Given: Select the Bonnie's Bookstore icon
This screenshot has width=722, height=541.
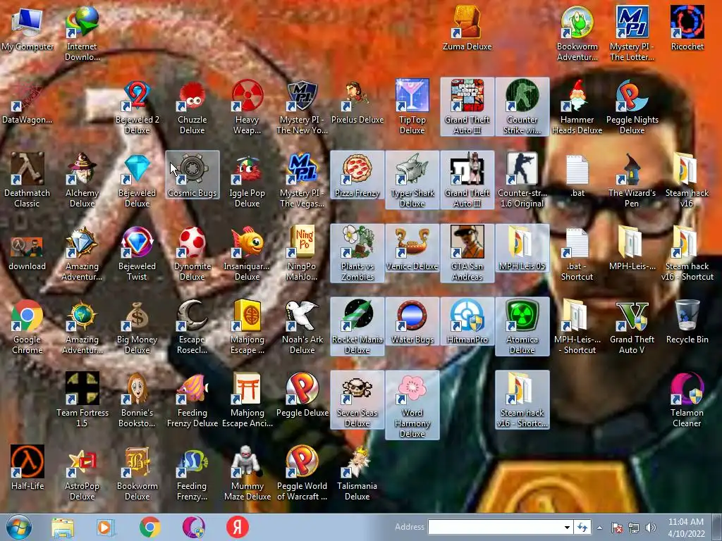Looking at the screenshot, I should coord(137,399).
